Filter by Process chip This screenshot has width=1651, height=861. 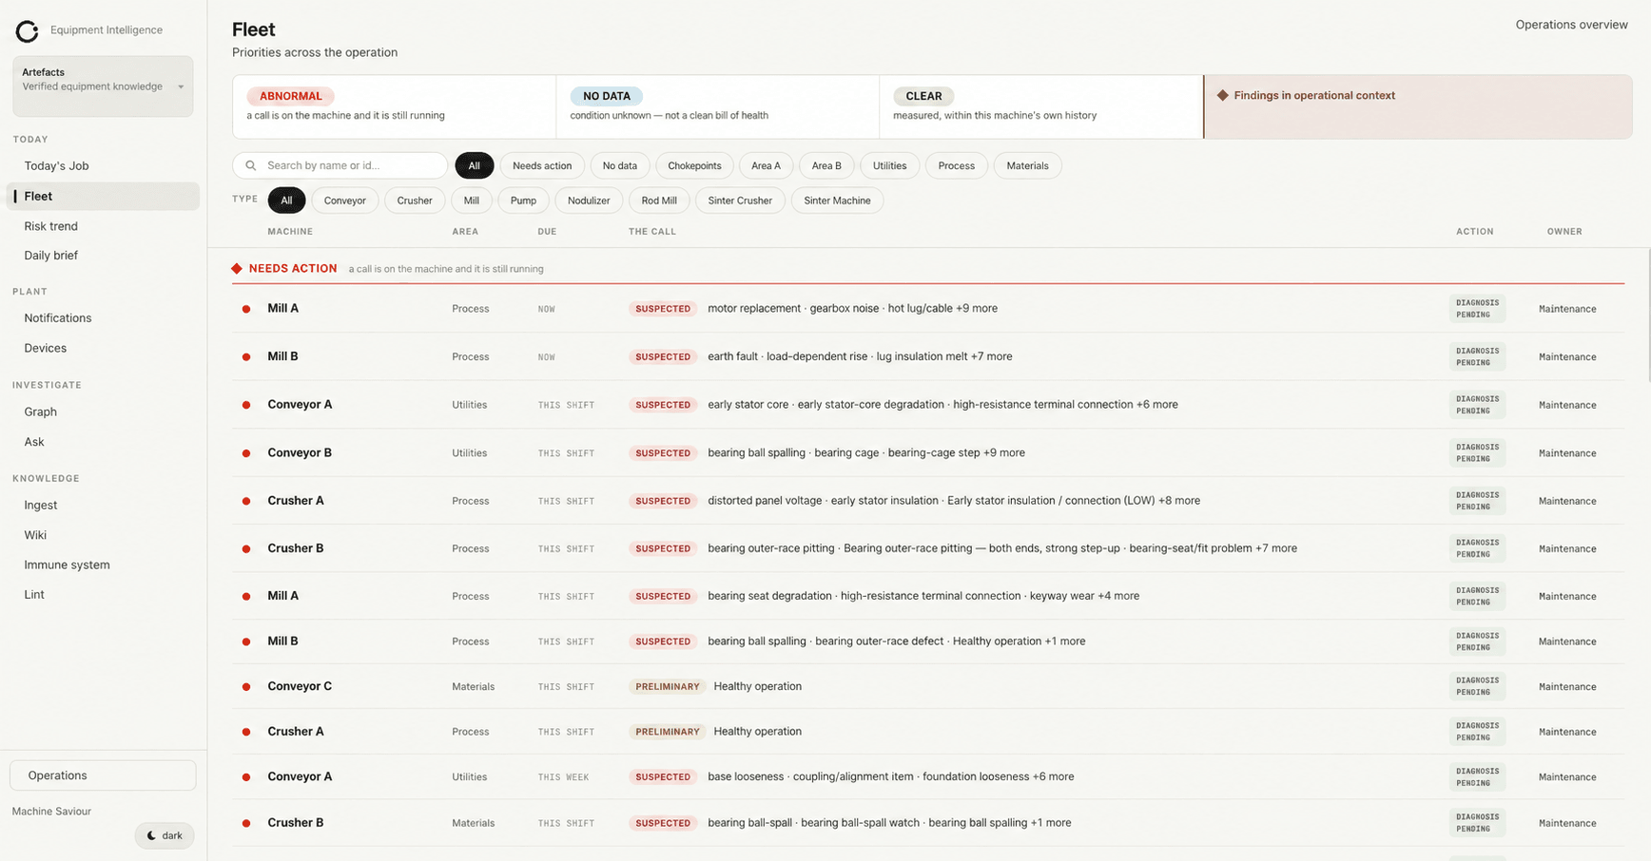pyautogui.click(x=957, y=165)
